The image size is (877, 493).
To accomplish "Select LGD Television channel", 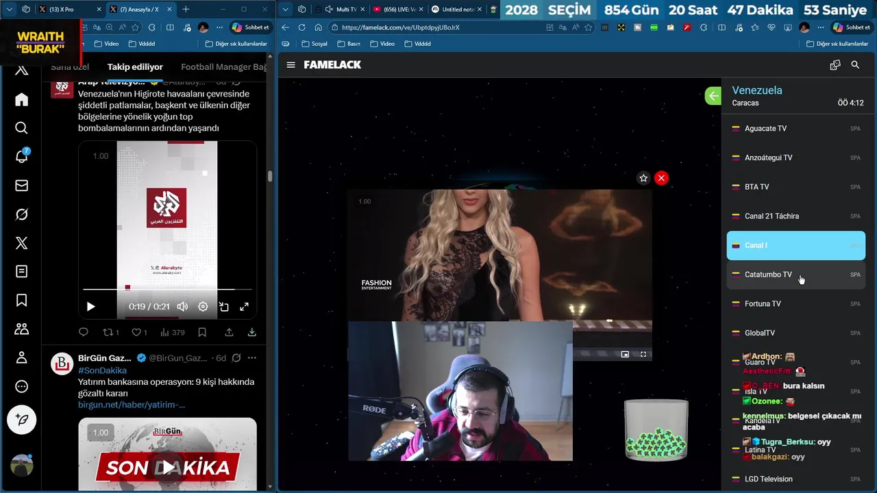I will click(x=795, y=479).
